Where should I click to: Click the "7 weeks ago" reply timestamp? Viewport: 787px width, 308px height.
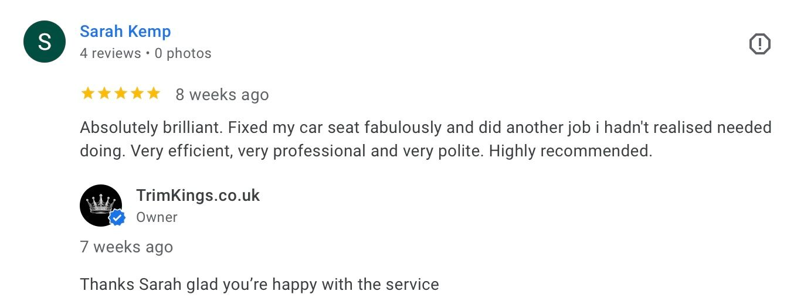coord(127,247)
